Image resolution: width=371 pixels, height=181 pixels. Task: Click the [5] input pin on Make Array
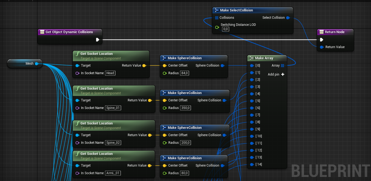(x=252, y=101)
